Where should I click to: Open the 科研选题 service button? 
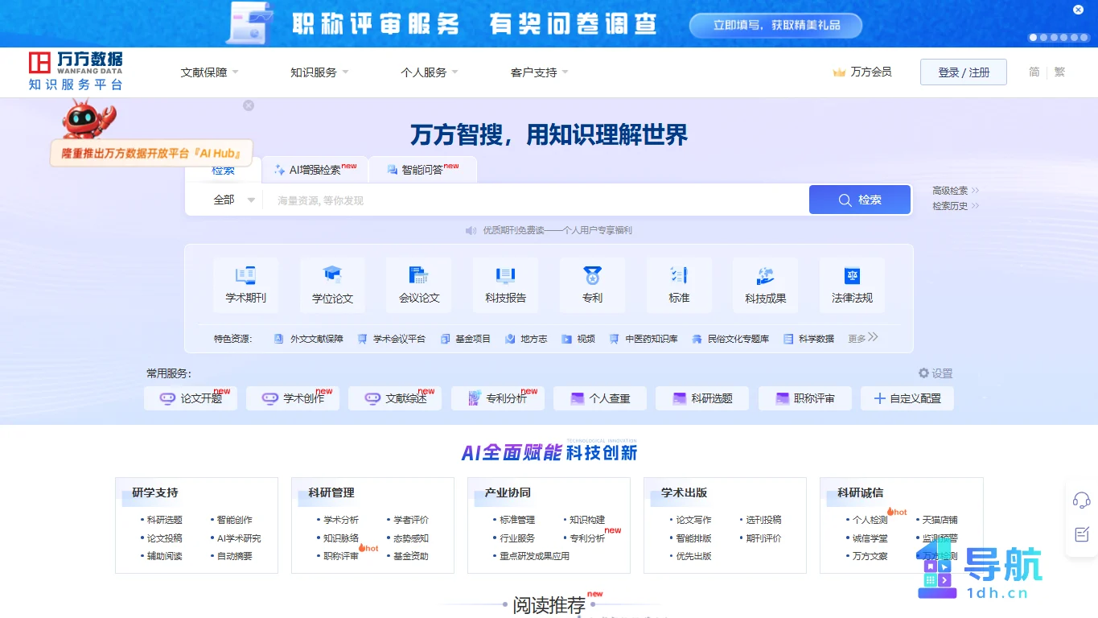click(x=702, y=398)
